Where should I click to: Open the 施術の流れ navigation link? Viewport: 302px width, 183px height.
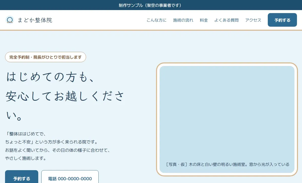[x=183, y=20]
